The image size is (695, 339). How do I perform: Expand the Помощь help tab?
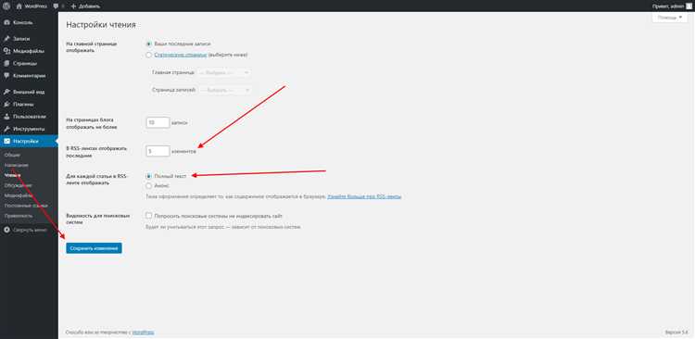(x=670, y=18)
